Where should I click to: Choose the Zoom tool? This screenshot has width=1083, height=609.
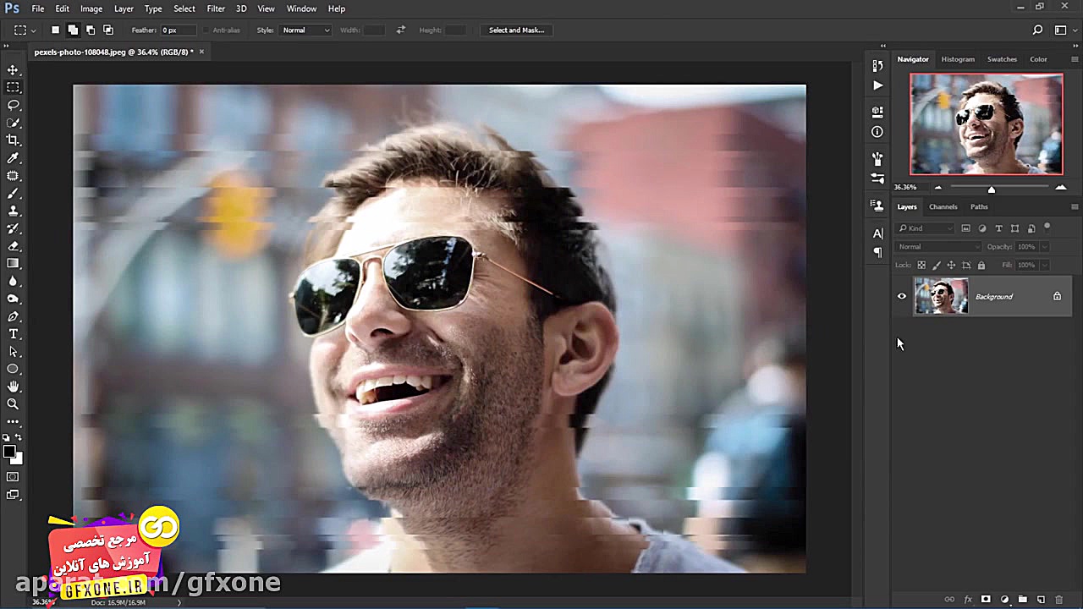pos(12,403)
